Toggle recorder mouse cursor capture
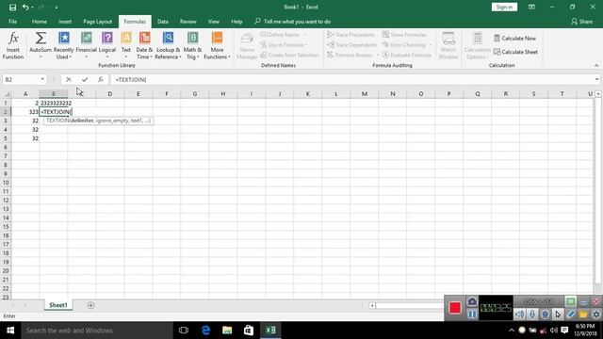 pos(558,315)
